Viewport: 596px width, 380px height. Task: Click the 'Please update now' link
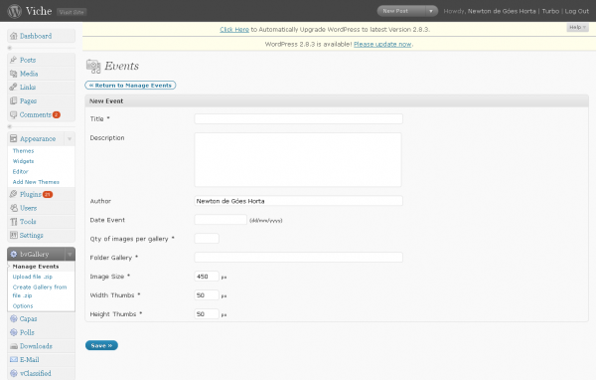(382, 44)
